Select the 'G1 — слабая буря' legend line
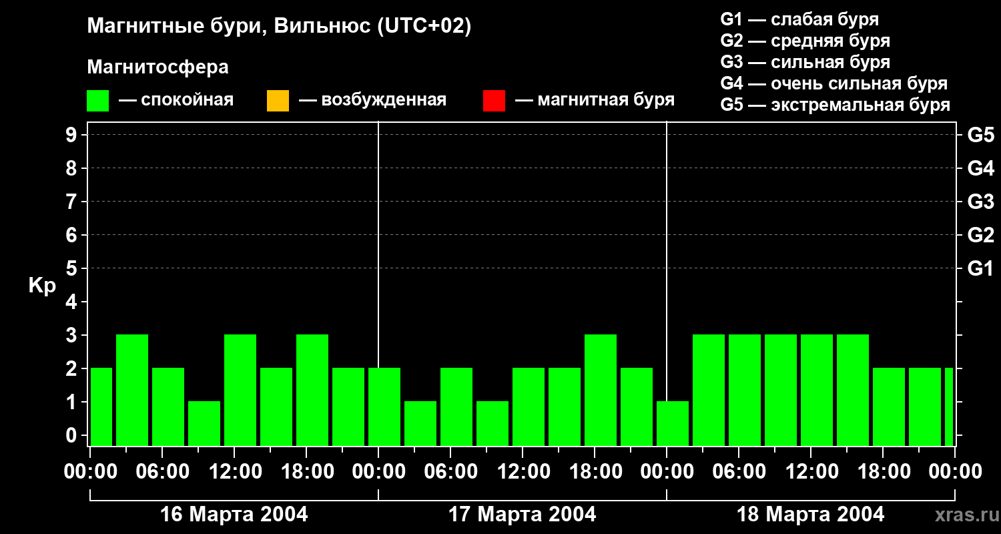Viewport: 1001px width, 534px height. [799, 19]
